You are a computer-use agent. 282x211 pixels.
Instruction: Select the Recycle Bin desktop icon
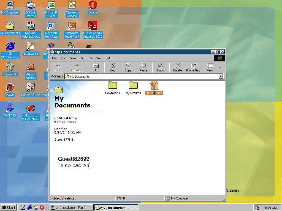pos(10,70)
